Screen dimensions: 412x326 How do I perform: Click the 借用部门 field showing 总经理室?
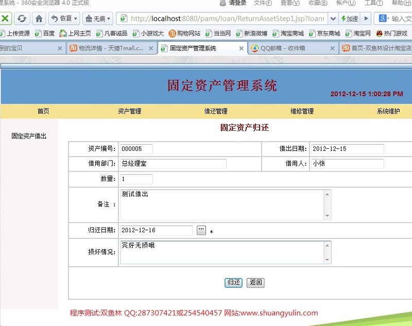click(x=173, y=164)
